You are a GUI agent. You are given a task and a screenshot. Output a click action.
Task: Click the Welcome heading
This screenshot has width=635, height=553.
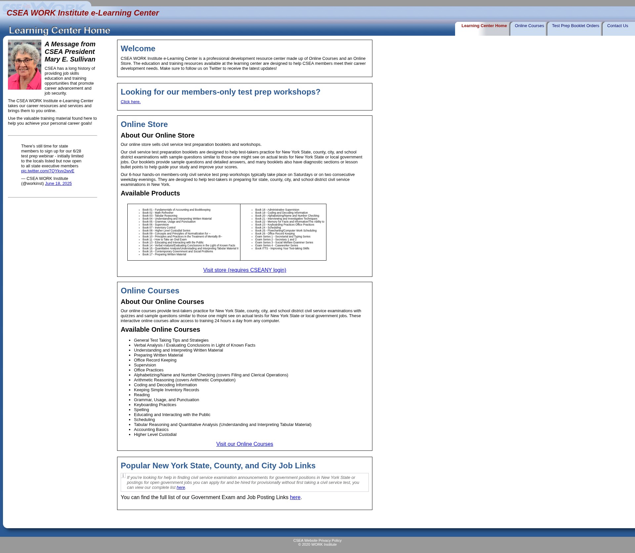(x=138, y=49)
